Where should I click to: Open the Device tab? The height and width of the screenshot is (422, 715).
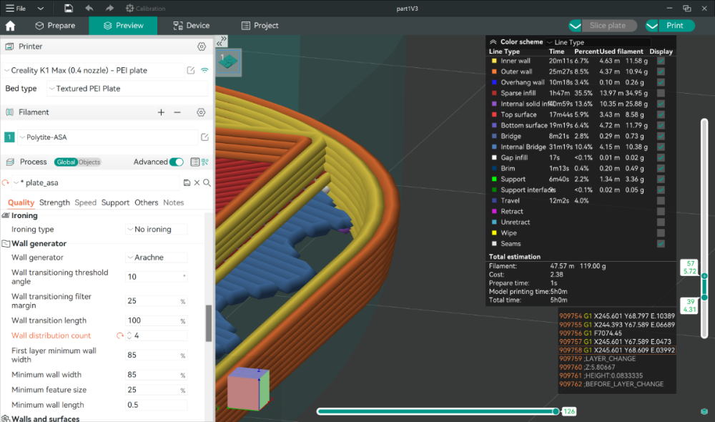coord(192,26)
